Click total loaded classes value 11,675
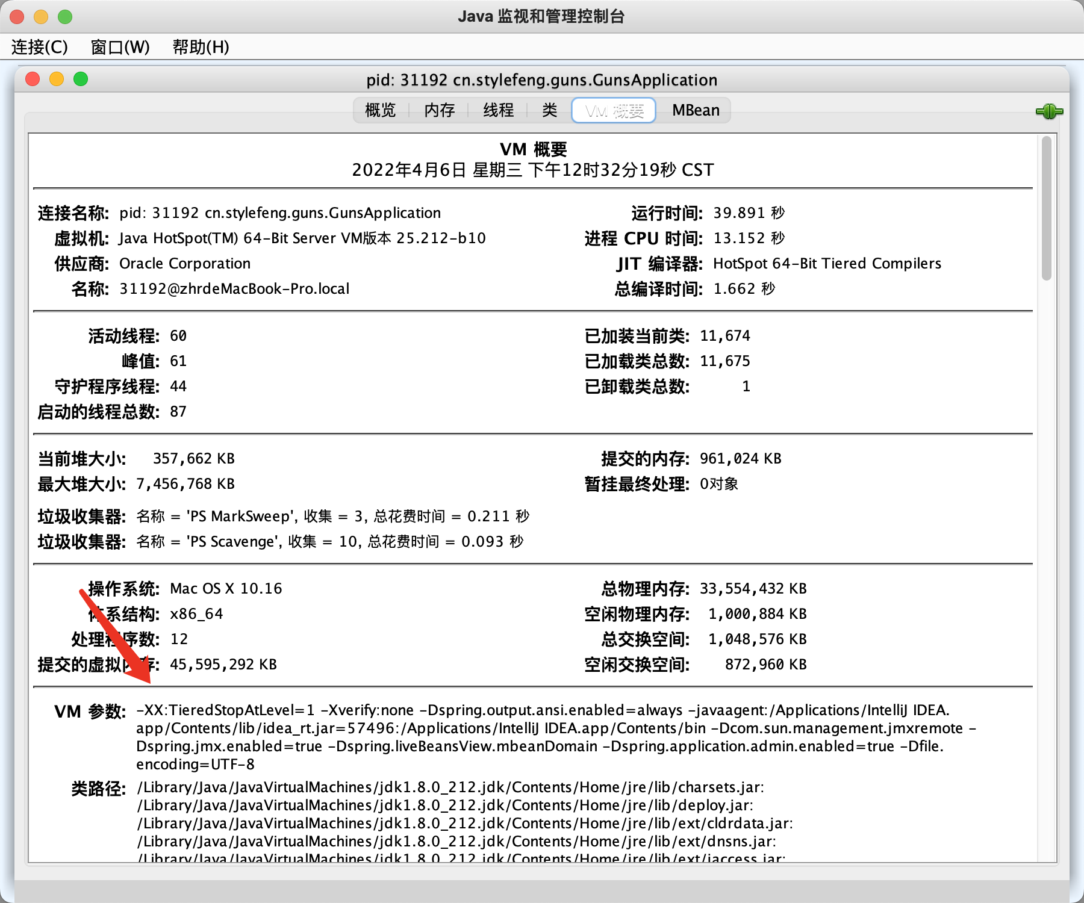The height and width of the screenshot is (903, 1084). (x=725, y=361)
